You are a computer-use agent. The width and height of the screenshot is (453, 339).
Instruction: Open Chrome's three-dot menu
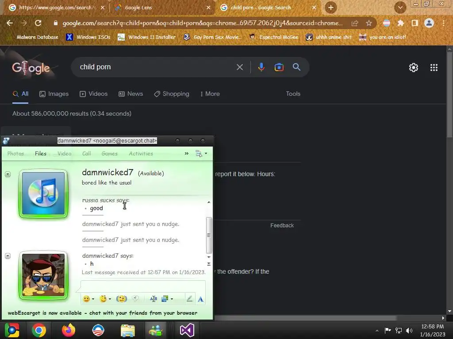click(443, 23)
